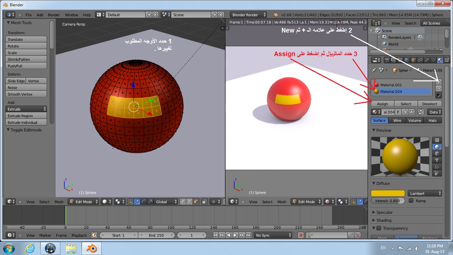Select vertex select mode in left viewport
Screen dimensions: 453x255
[x=183, y=202]
